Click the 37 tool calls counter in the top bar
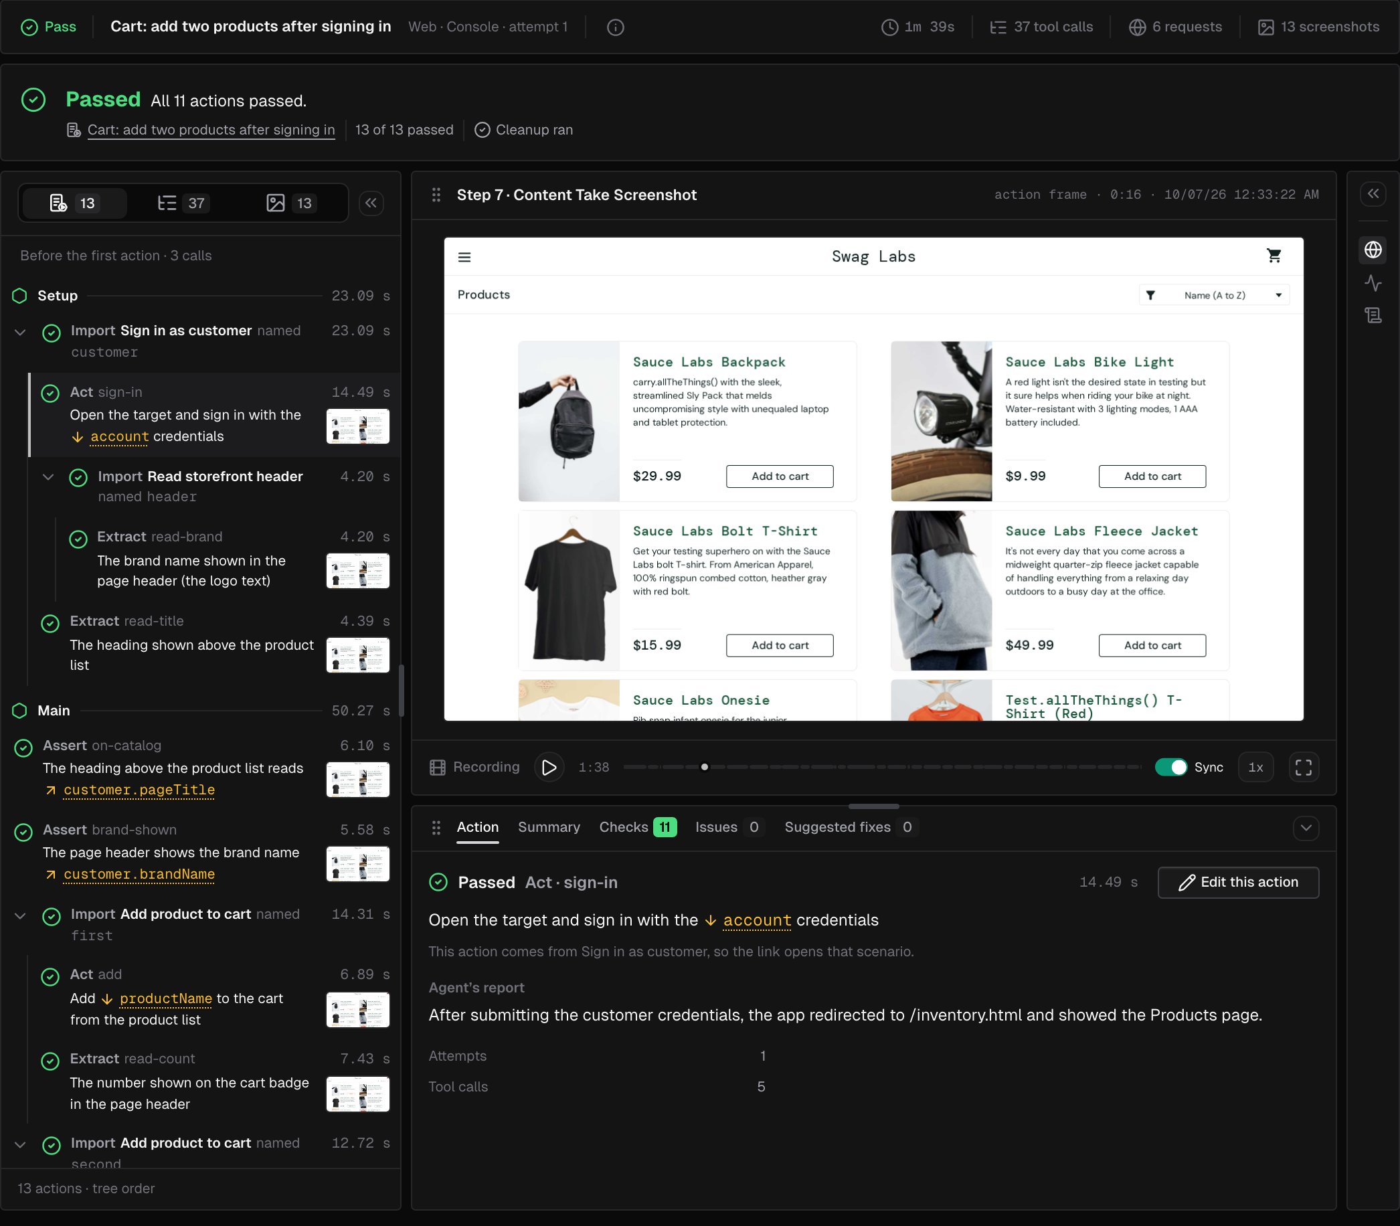Image resolution: width=1400 pixels, height=1226 pixels. [x=1041, y=27]
